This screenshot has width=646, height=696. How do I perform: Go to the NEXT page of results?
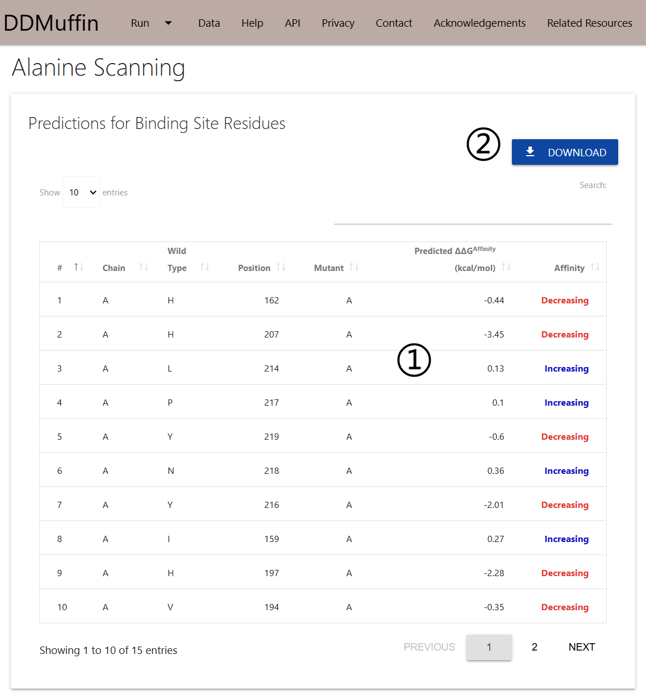(x=581, y=647)
